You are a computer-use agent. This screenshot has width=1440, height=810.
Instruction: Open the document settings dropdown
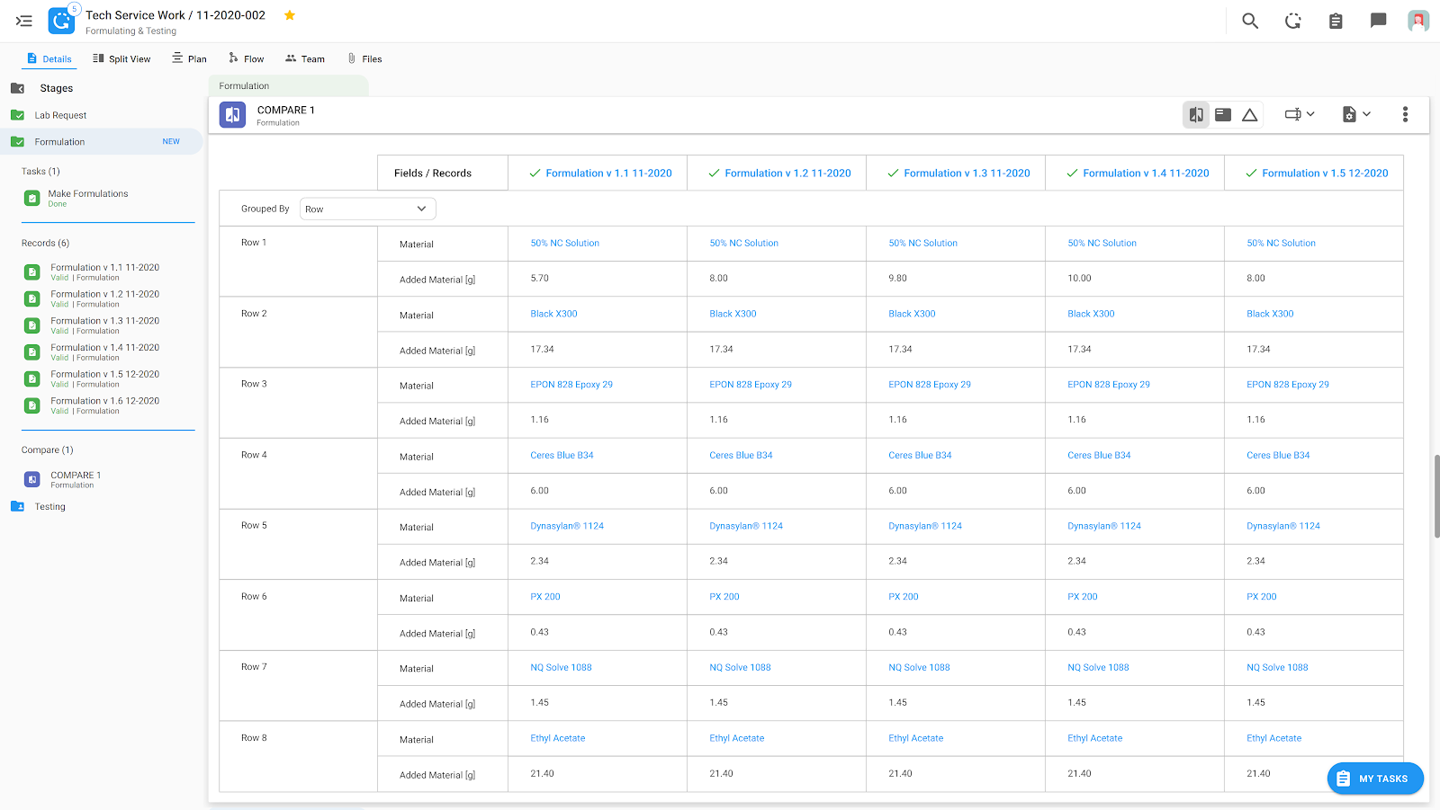[1356, 115]
